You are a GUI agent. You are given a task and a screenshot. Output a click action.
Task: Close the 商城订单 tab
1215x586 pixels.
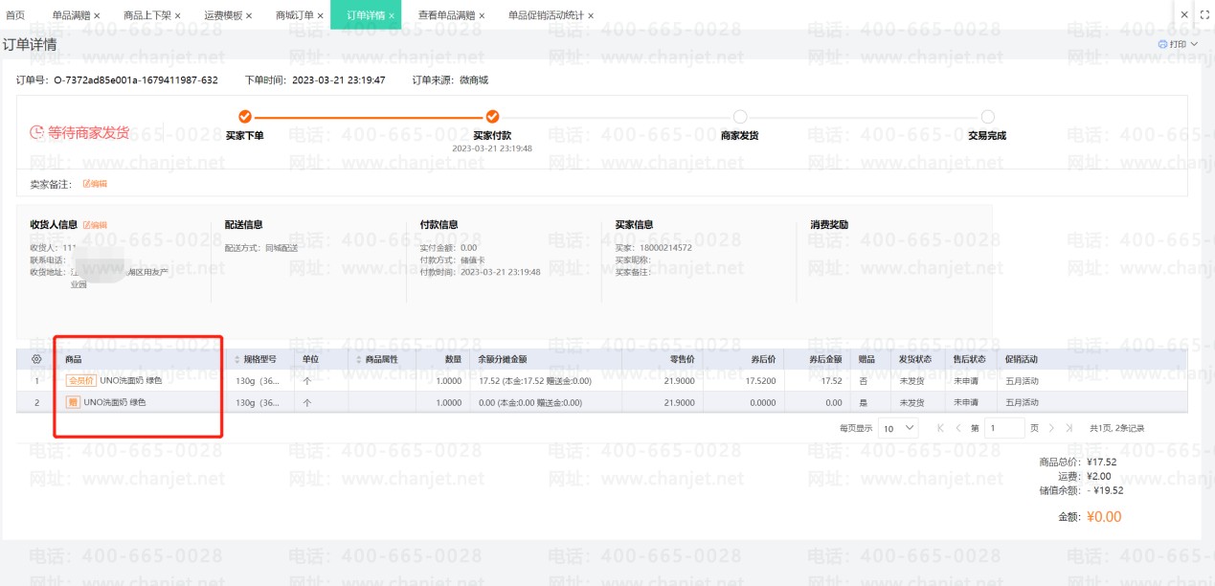(x=321, y=15)
